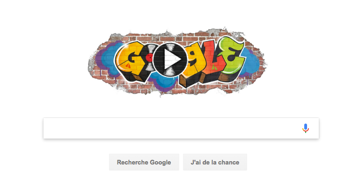Select the vinyl record with red label
The width and height of the screenshot is (358, 195).
coord(150,58)
